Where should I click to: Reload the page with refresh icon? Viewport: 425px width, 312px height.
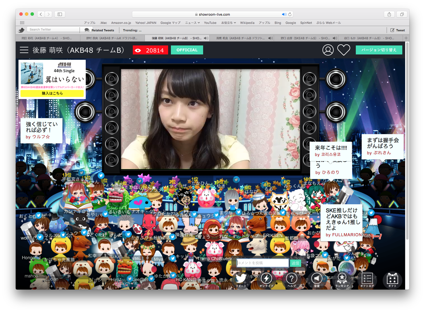tap(290, 14)
